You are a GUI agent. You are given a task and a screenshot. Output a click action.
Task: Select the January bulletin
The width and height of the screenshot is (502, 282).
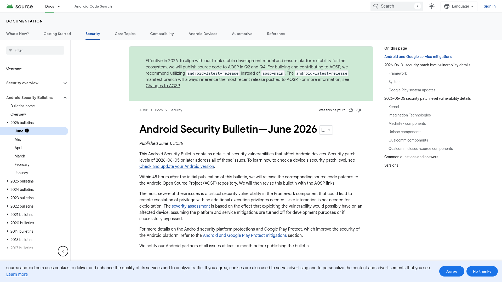(21, 173)
